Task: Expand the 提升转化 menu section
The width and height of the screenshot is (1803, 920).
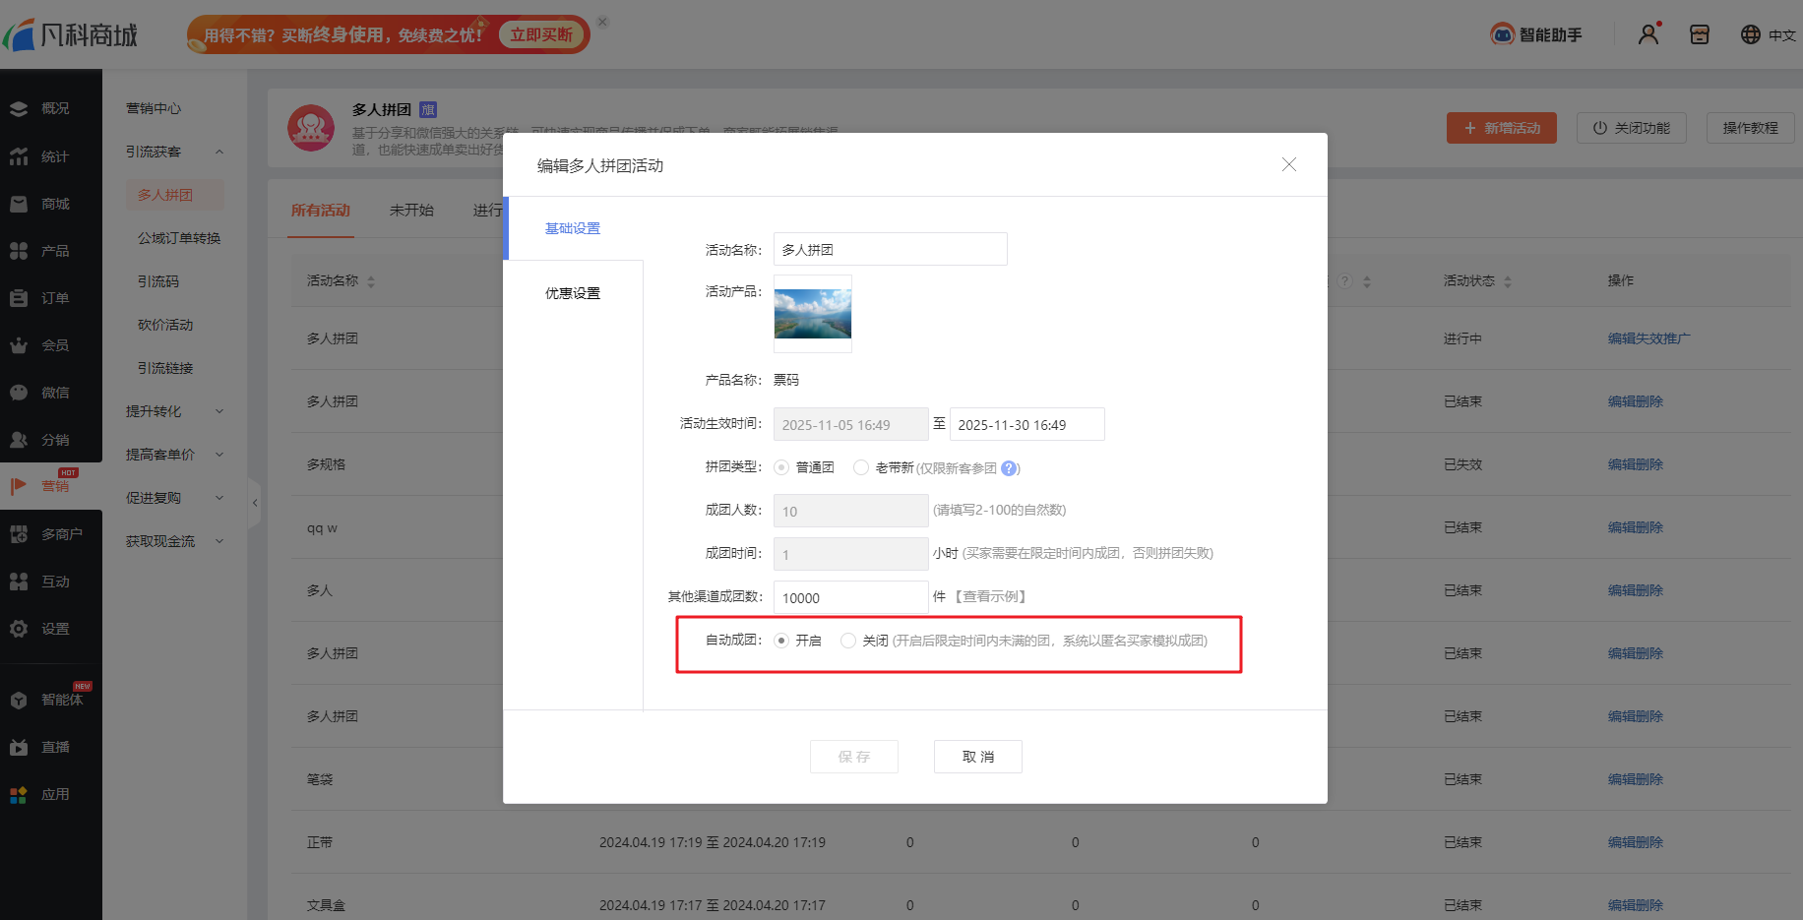Action: point(219,411)
